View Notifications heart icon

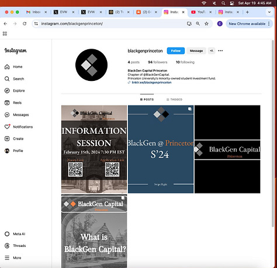pyautogui.click(x=7, y=127)
